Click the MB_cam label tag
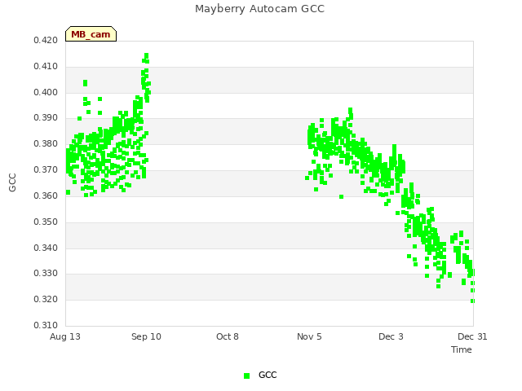522x391 pixels. 91,34
